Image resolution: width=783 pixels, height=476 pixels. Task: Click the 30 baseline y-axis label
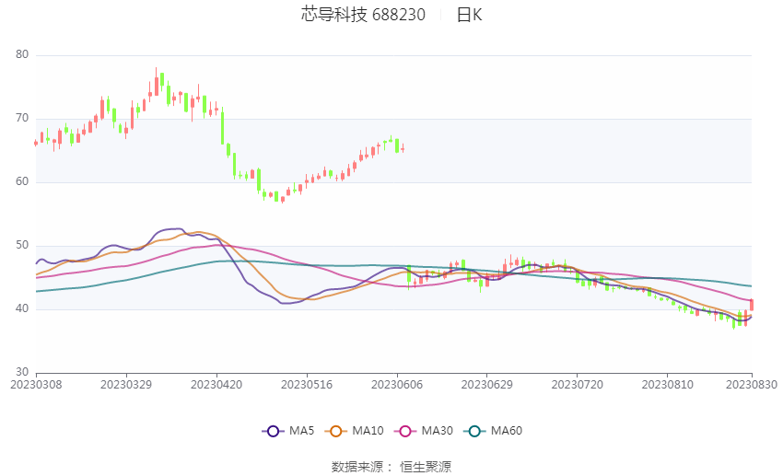(x=22, y=372)
